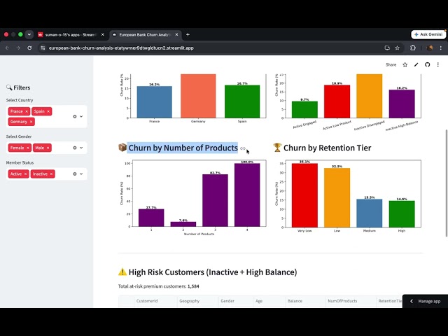
Task: Remove the Male gender tag
Action: (x=48, y=148)
